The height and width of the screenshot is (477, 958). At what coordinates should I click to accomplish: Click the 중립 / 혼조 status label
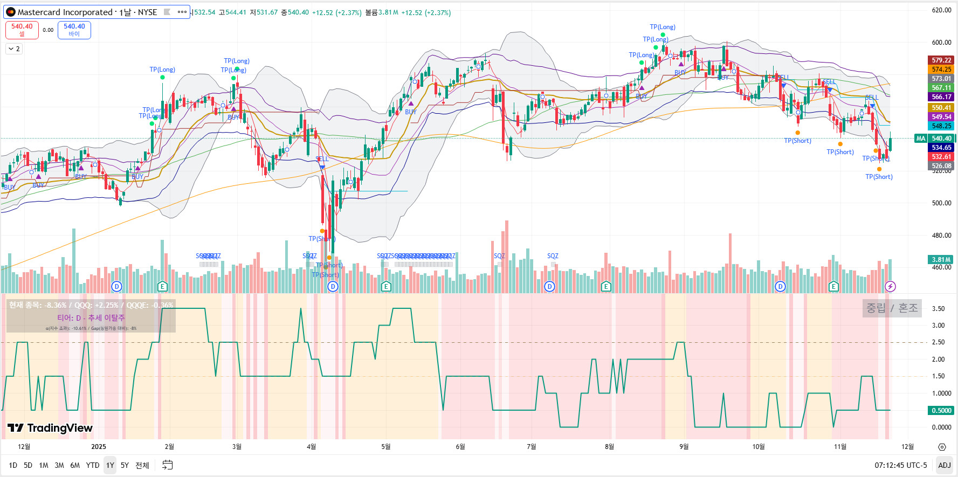pyautogui.click(x=892, y=308)
